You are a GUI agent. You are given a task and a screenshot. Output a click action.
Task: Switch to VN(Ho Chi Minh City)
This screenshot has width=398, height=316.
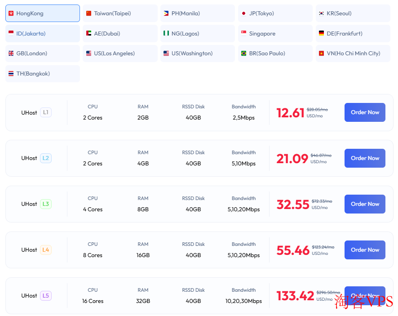[353, 53]
